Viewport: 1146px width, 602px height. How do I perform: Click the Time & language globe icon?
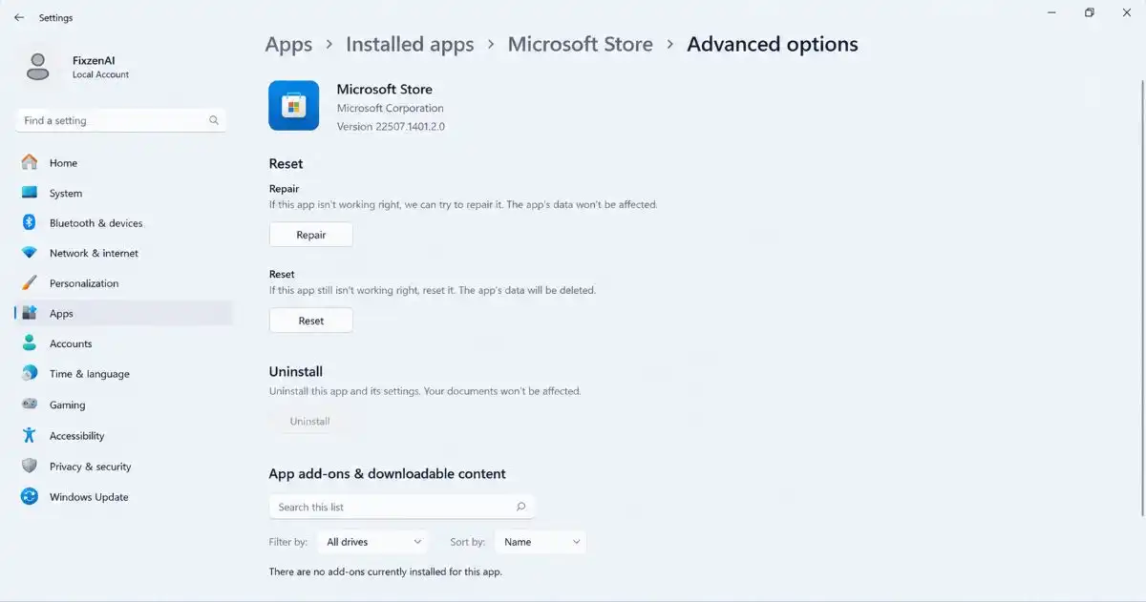[x=30, y=373]
